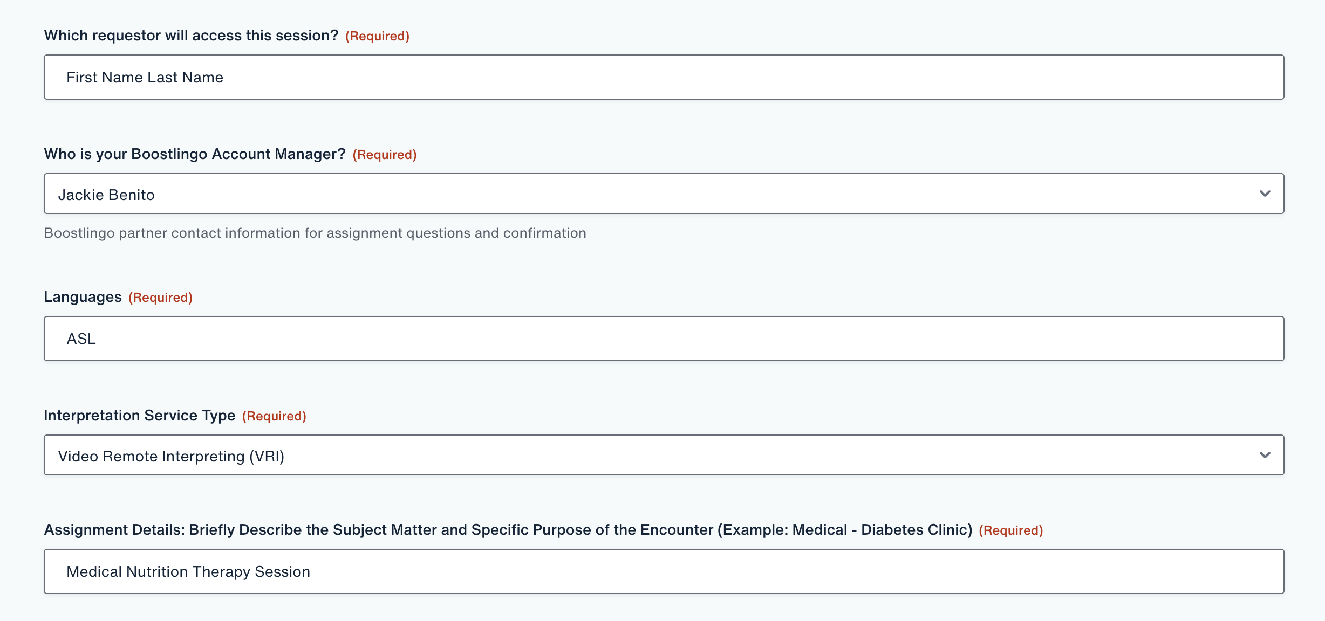1325x621 pixels.
Task: Click the Assignment Details input field
Action: [x=664, y=571]
